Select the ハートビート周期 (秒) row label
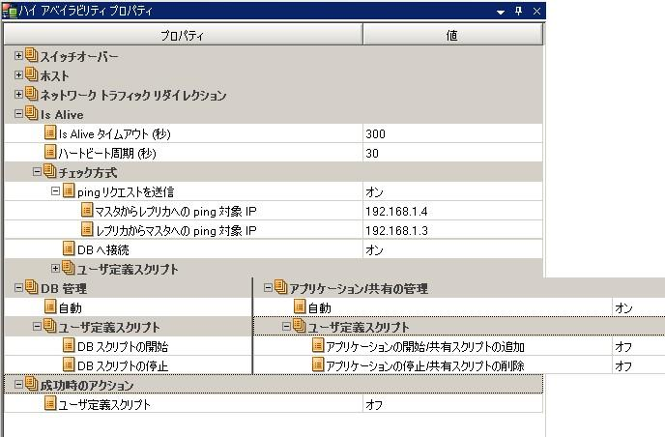This screenshot has height=437, width=665. pos(107,153)
